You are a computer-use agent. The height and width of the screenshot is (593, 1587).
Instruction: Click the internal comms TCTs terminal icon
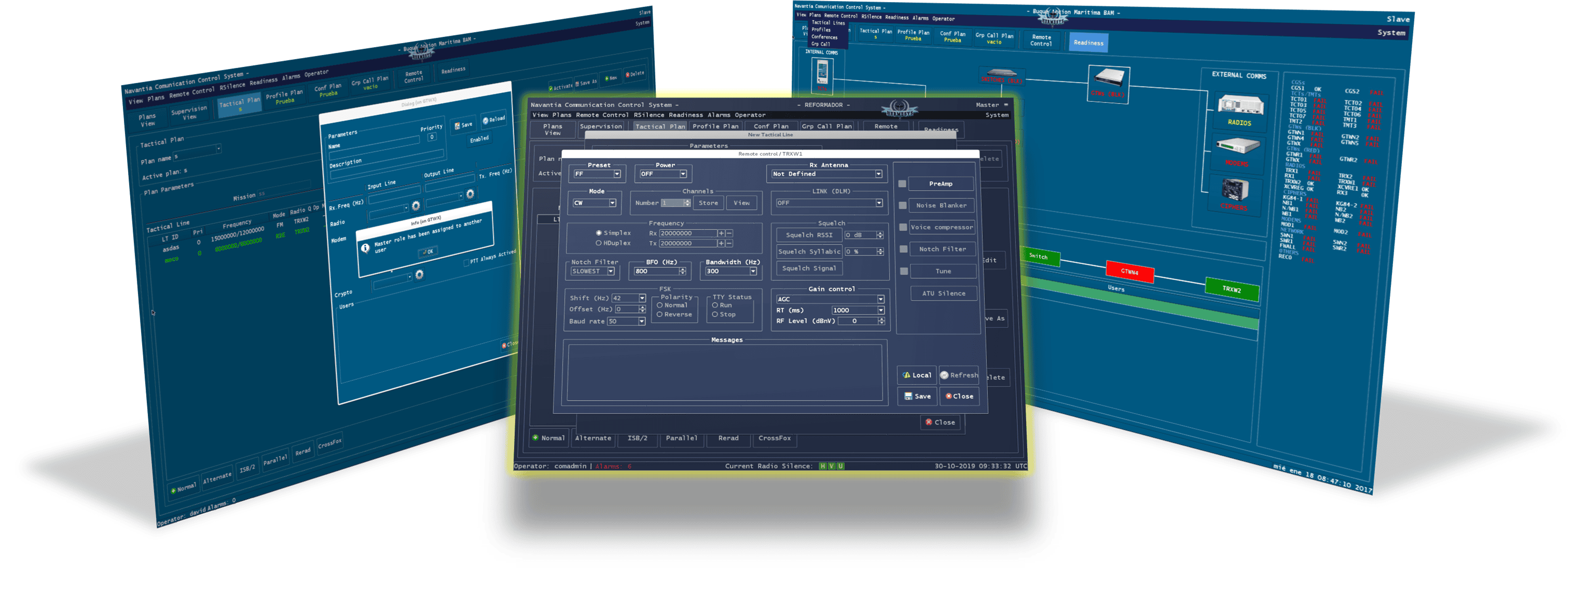point(822,73)
